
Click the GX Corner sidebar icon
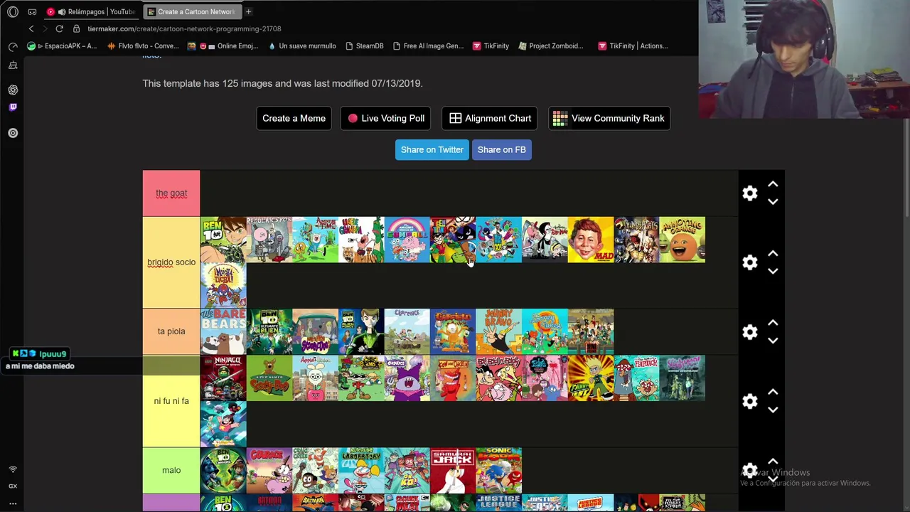[x=13, y=486]
